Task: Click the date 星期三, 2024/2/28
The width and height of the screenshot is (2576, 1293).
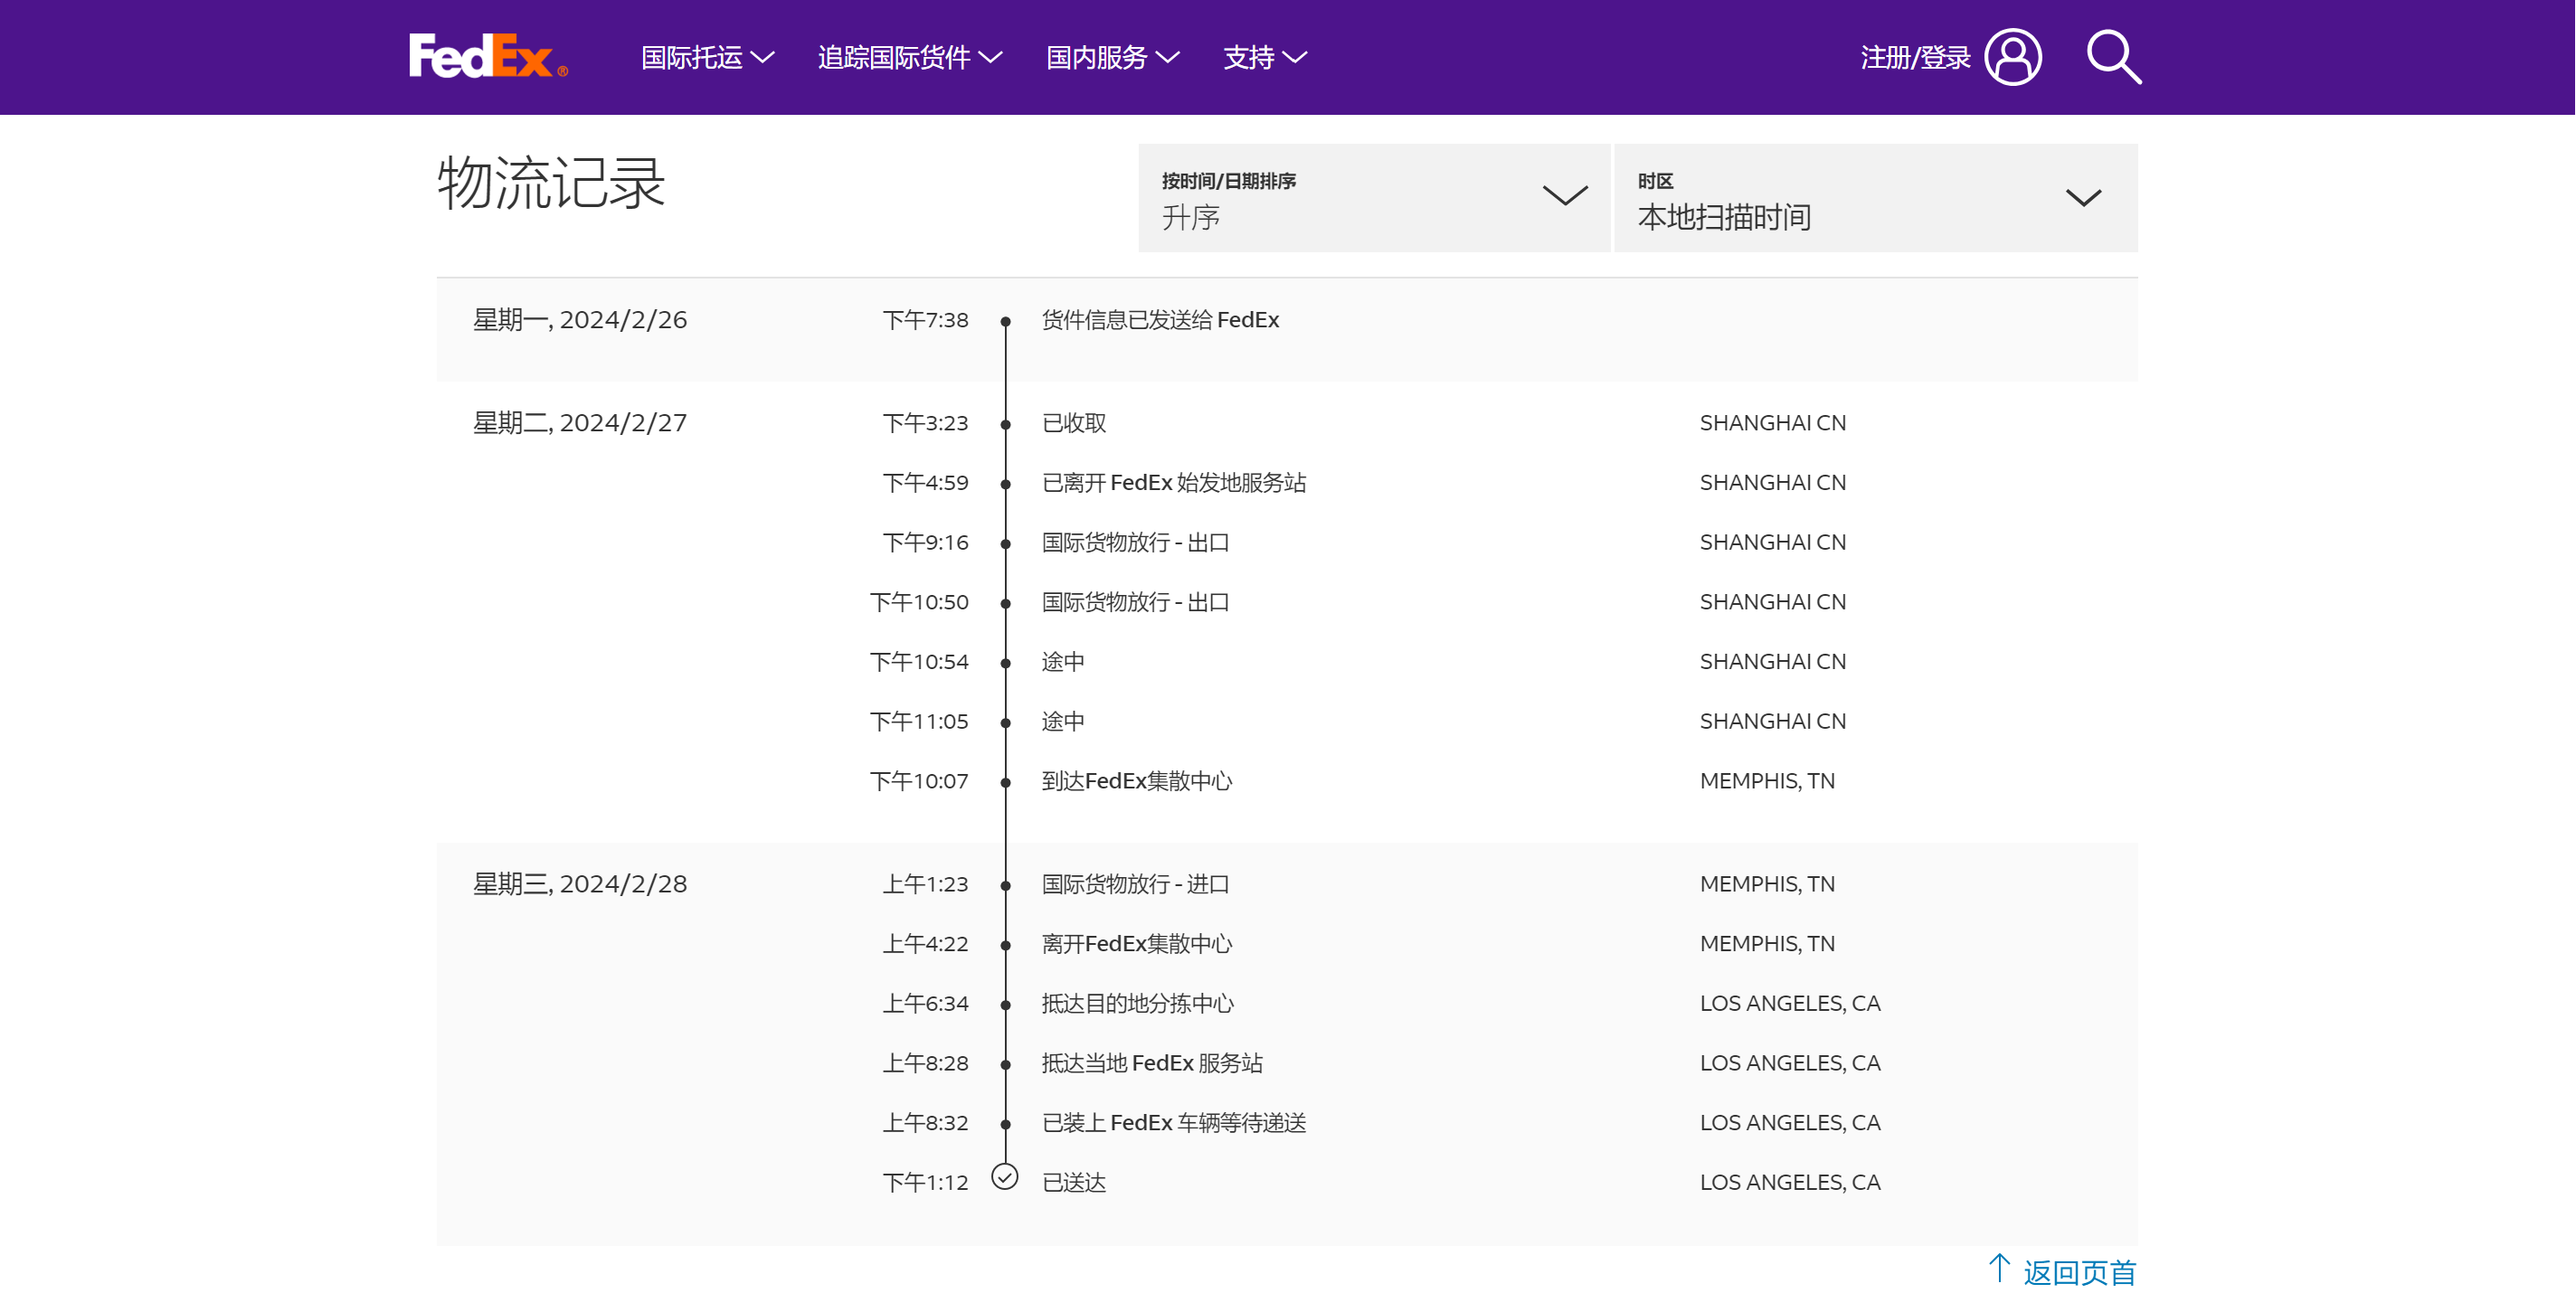Action: click(x=580, y=884)
